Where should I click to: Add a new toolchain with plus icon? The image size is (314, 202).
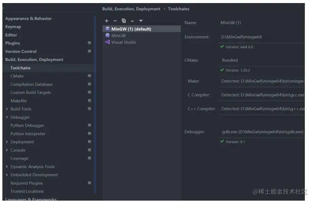point(107,21)
